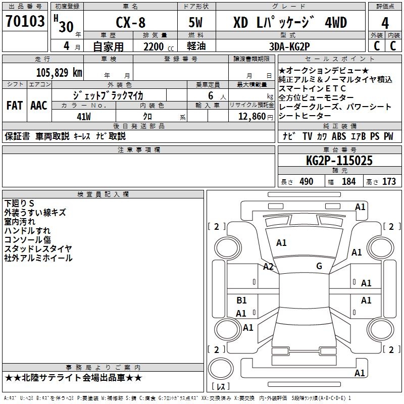Click the lot number 70103

tap(25, 21)
